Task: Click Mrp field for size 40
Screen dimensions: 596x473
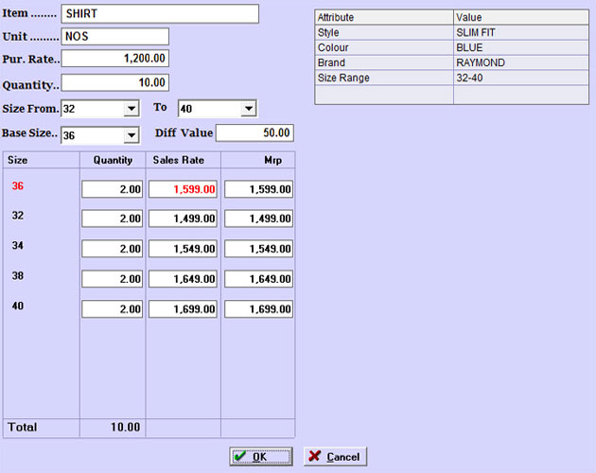Action: (258, 309)
